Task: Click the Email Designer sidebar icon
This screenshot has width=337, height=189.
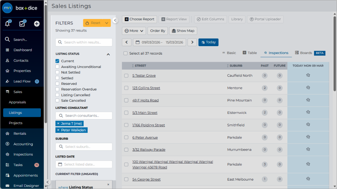Action: (7, 186)
